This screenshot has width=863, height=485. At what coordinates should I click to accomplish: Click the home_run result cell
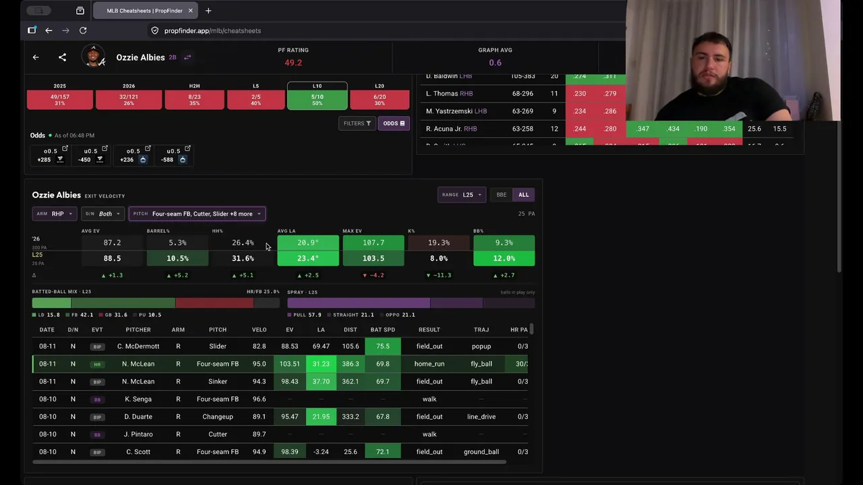[x=429, y=364]
